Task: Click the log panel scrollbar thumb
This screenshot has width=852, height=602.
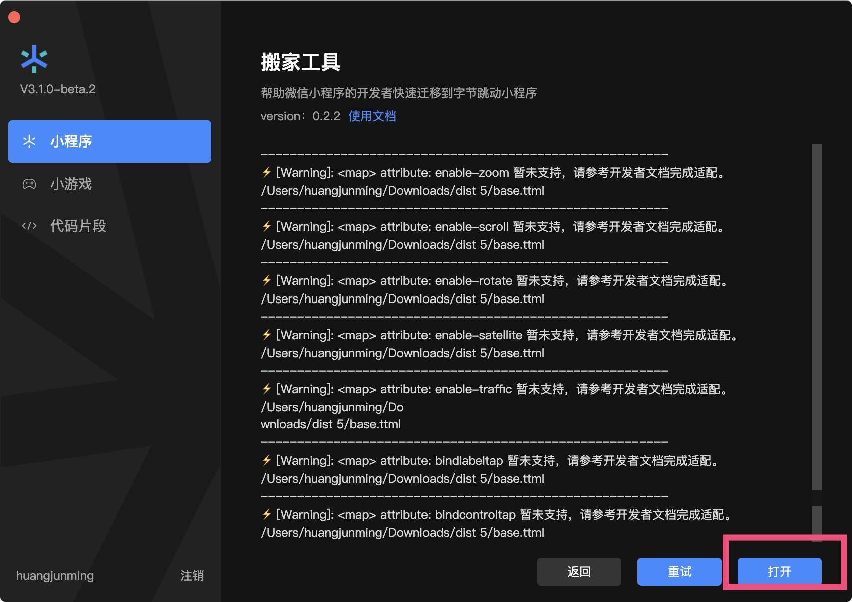Action: click(x=817, y=317)
